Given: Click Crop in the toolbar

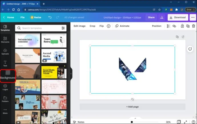Looking at the screenshot, I should click(x=93, y=26).
